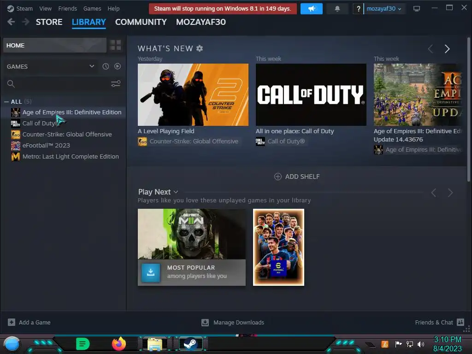Click Friends & Chat label
This screenshot has width=472, height=354.
click(x=434, y=322)
